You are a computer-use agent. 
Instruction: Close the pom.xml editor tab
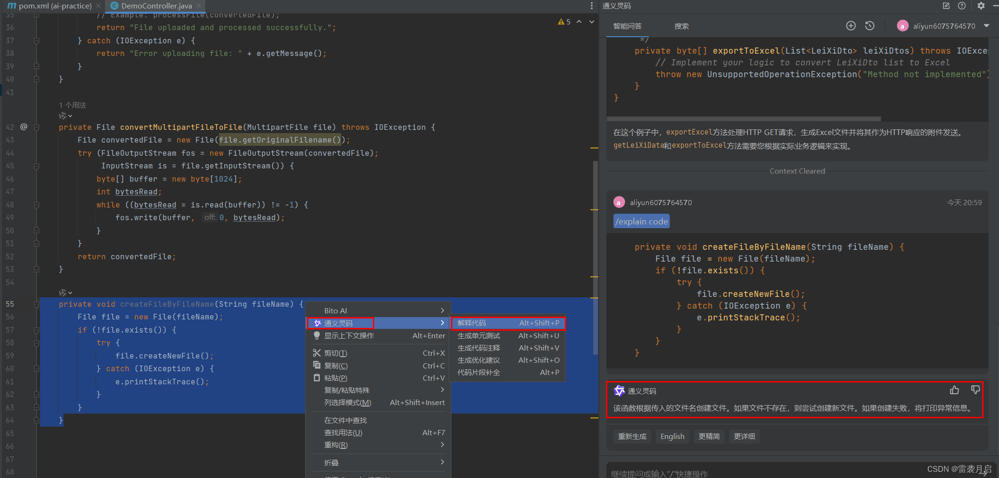click(x=98, y=6)
